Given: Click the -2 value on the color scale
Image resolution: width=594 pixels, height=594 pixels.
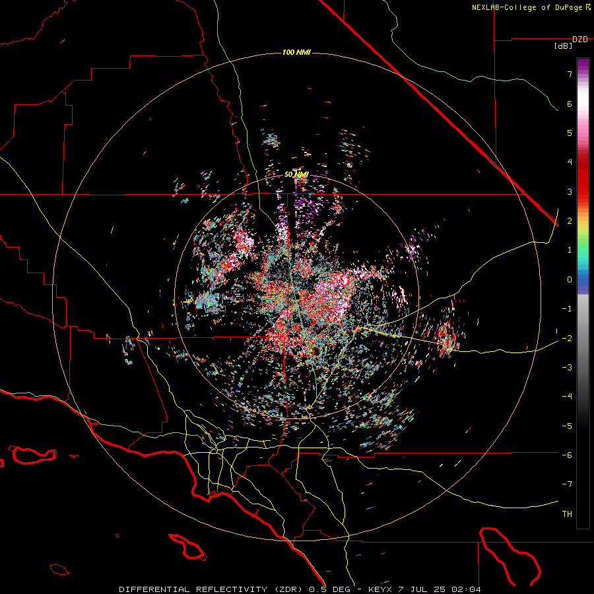Looking at the screenshot, I should click(567, 339).
